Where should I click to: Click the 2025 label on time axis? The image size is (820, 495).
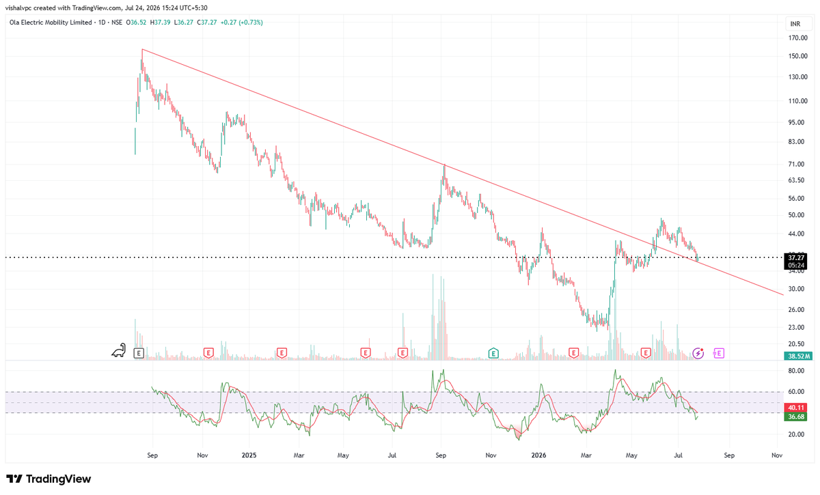coord(249,455)
